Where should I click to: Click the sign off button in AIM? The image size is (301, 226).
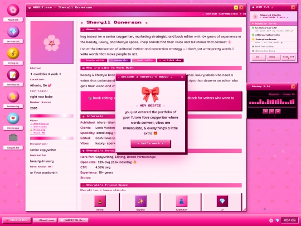(x=288, y=57)
